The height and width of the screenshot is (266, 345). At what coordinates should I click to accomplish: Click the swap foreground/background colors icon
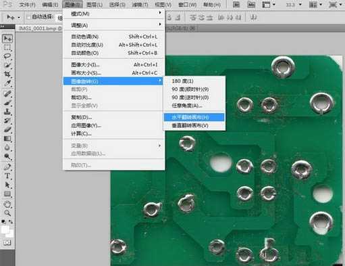click(11, 222)
